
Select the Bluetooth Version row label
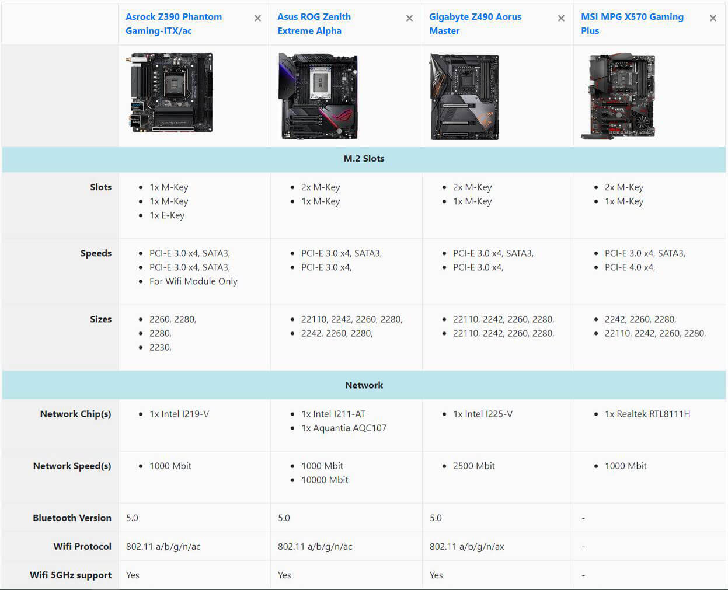pyautogui.click(x=72, y=518)
